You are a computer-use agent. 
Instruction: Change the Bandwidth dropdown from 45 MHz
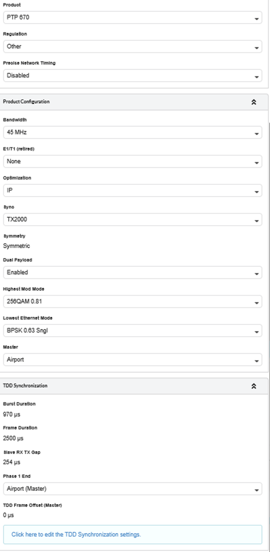click(x=132, y=133)
